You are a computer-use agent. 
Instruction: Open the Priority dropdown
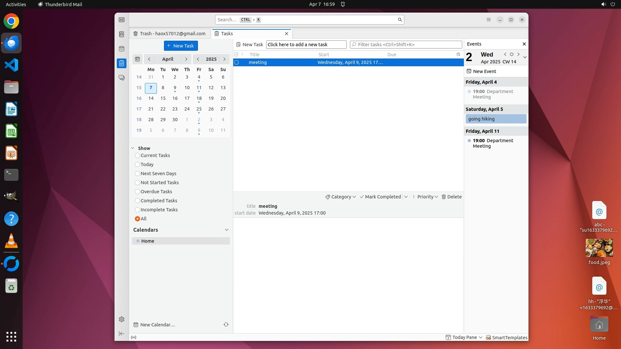[426, 197]
